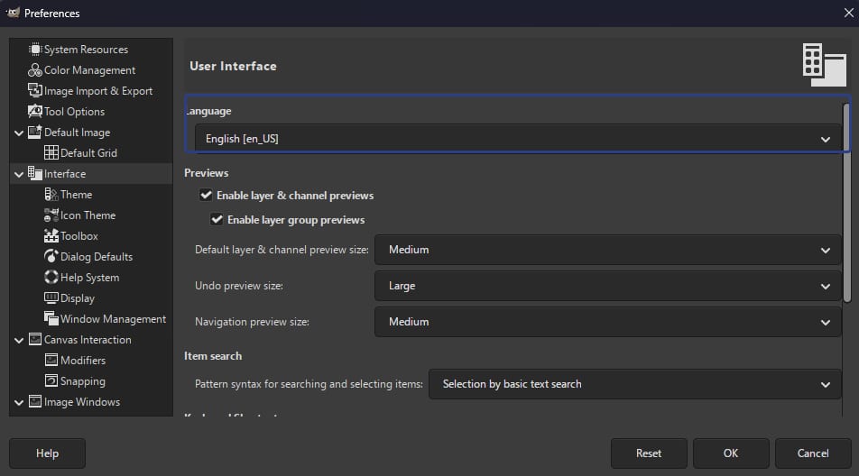Disable layer & channel previews checkbox
This screenshot has height=476, width=859.
206,195
